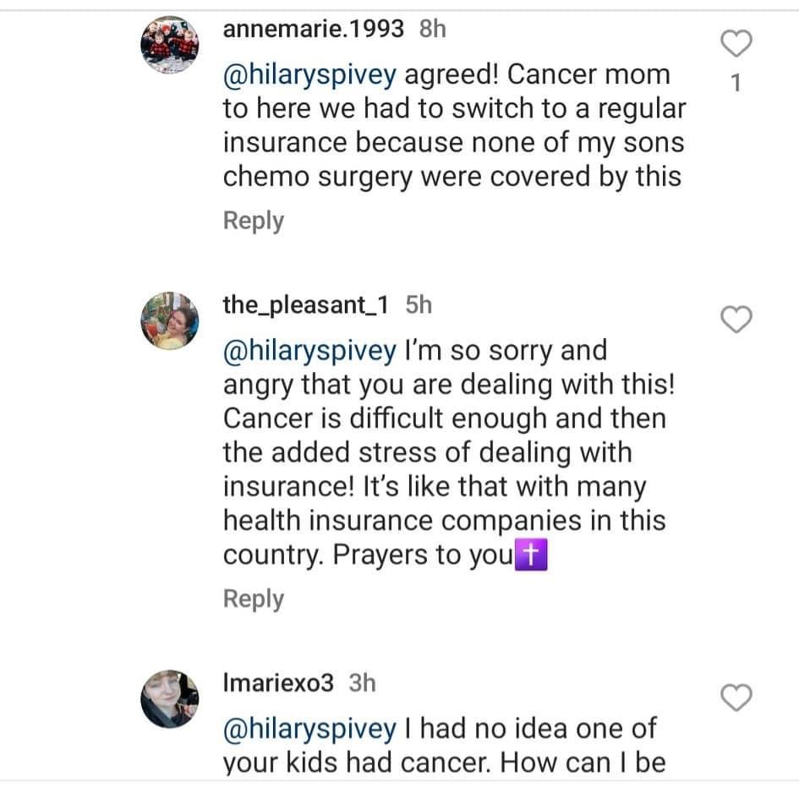Like the_pleasant_1's comment with the heart icon
The image size is (799, 798).
pyautogui.click(x=736, y=320)
